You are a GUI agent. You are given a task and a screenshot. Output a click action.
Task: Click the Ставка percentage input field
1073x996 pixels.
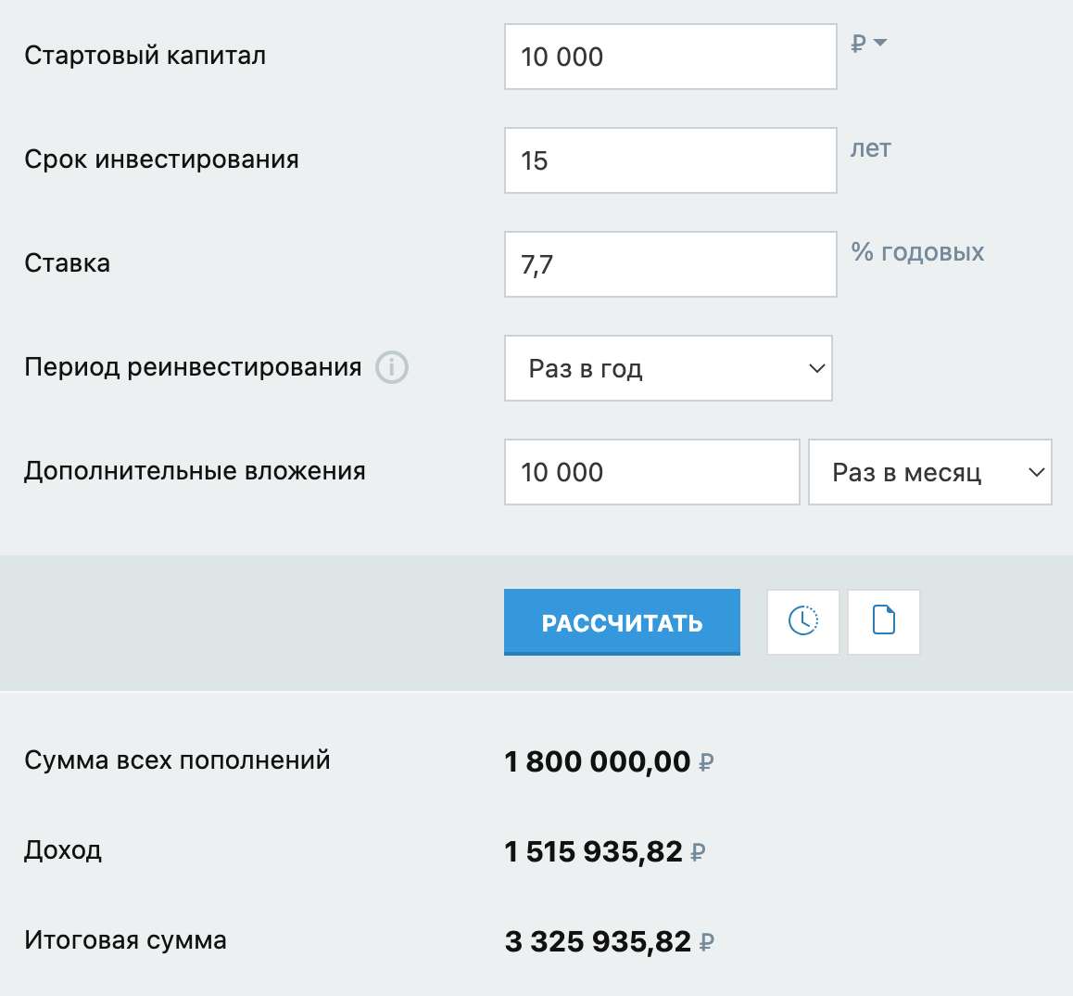click(x=670, y=264)
